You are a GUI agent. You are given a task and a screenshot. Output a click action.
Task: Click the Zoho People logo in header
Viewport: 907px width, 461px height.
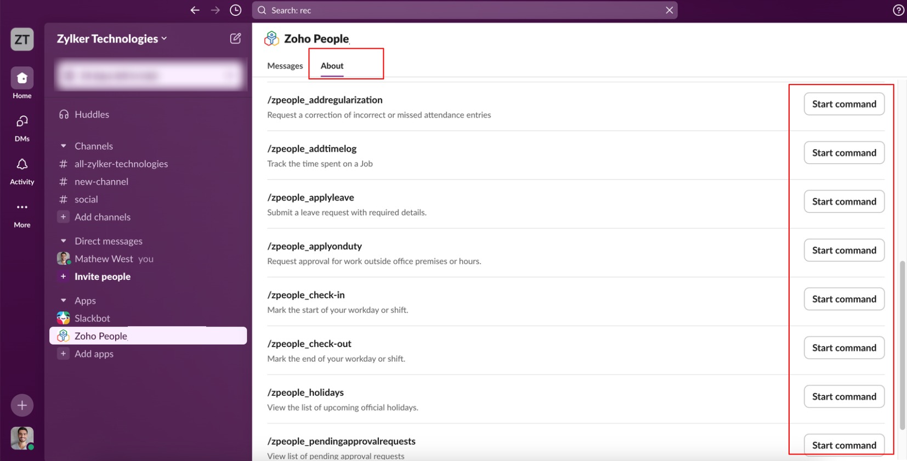(271, 38)
